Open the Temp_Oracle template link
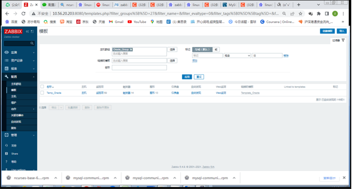 click(x=54, y=93)
